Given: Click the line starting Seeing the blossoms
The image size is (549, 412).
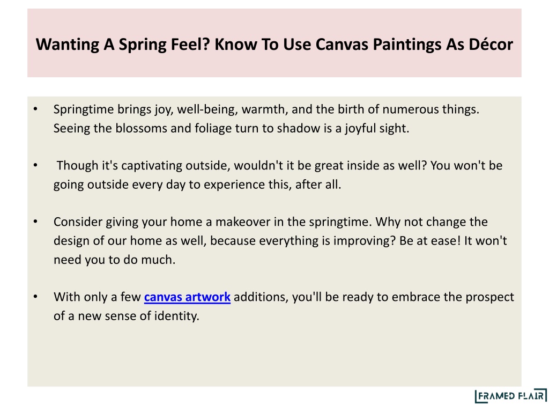Looking at the screenshot, I should (231, 128).
